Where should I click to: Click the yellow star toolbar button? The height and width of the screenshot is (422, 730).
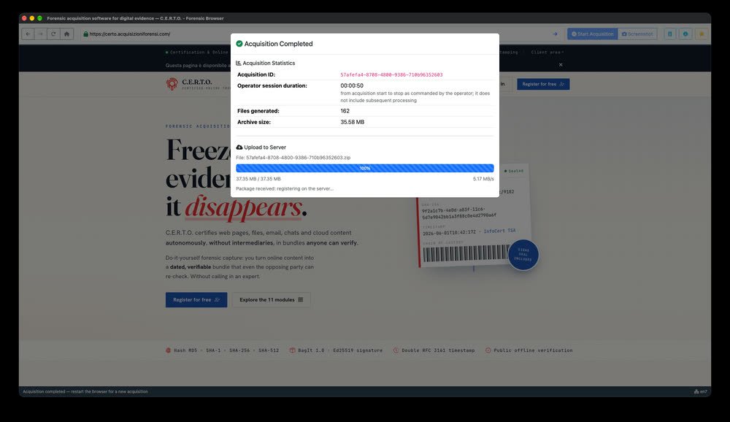[x=702, y=34]
